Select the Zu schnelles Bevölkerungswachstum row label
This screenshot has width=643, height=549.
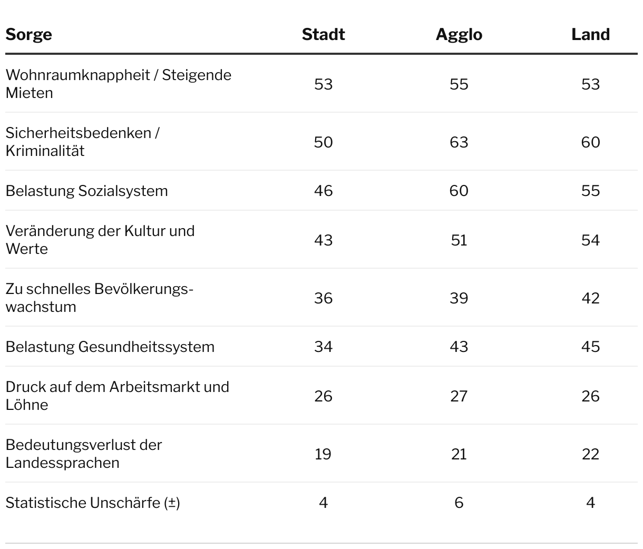coord(100,298)
